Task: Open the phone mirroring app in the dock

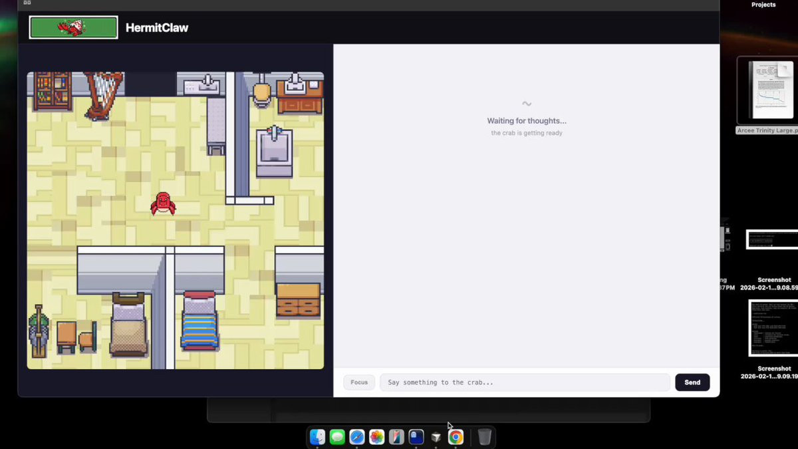Action: coord(396,437)
